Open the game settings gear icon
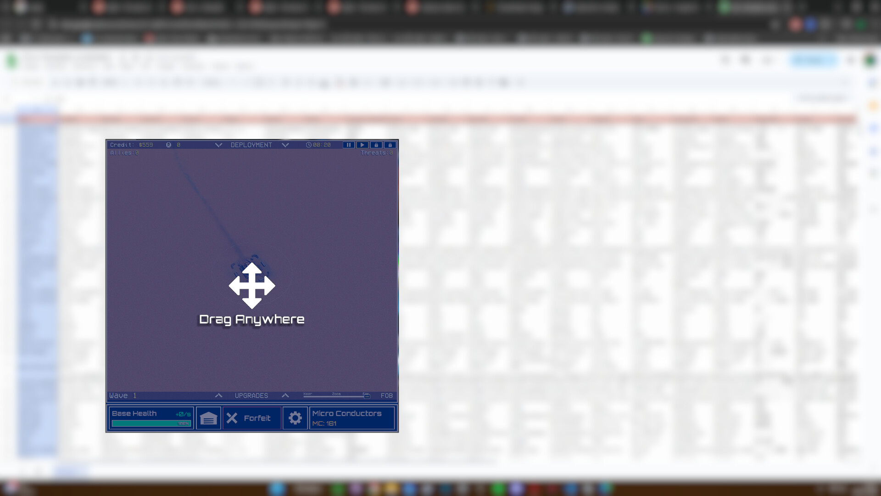Screen dimensions: 881x496 point(295,418)
